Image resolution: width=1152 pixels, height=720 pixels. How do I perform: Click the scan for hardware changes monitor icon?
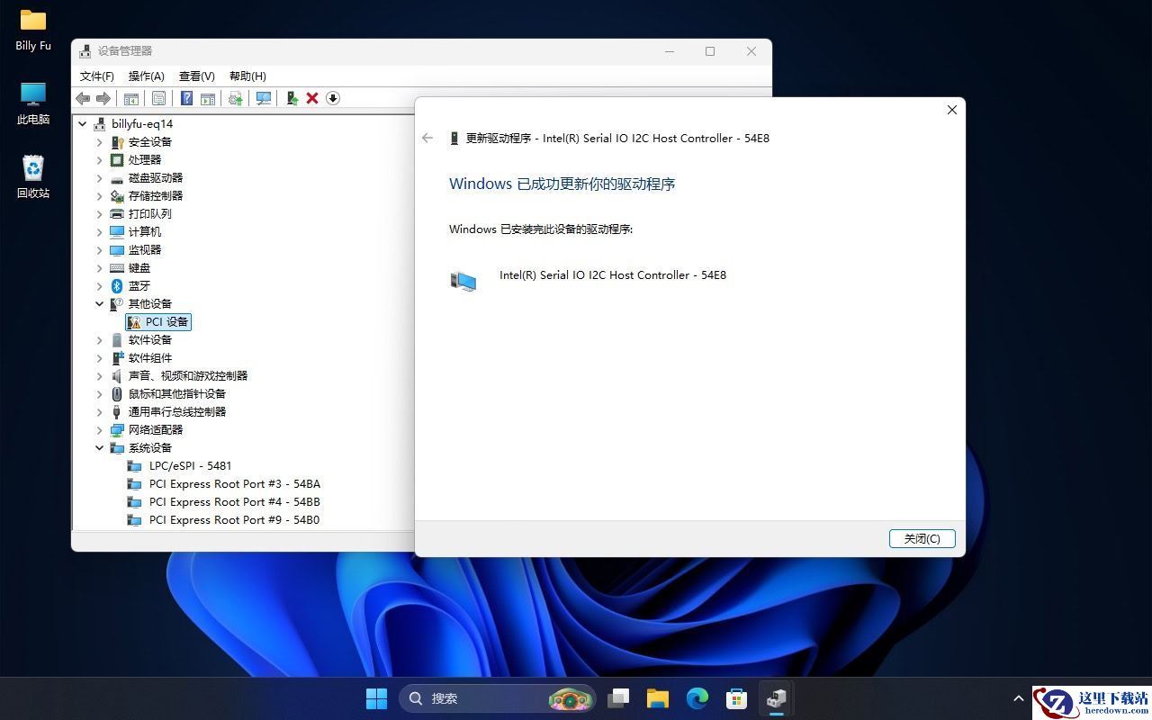(264, 98)
